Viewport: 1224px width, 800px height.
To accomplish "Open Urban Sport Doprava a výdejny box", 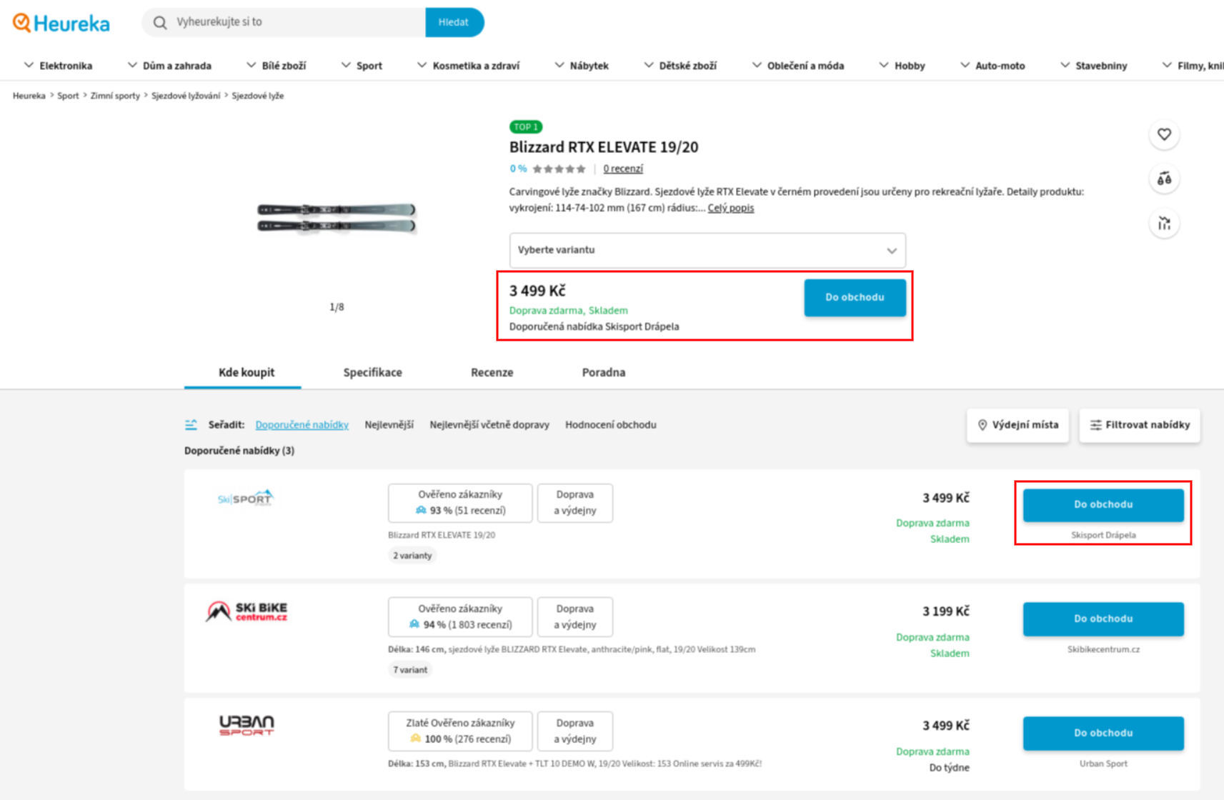I will pyautogui.click(x=575, y=731).
